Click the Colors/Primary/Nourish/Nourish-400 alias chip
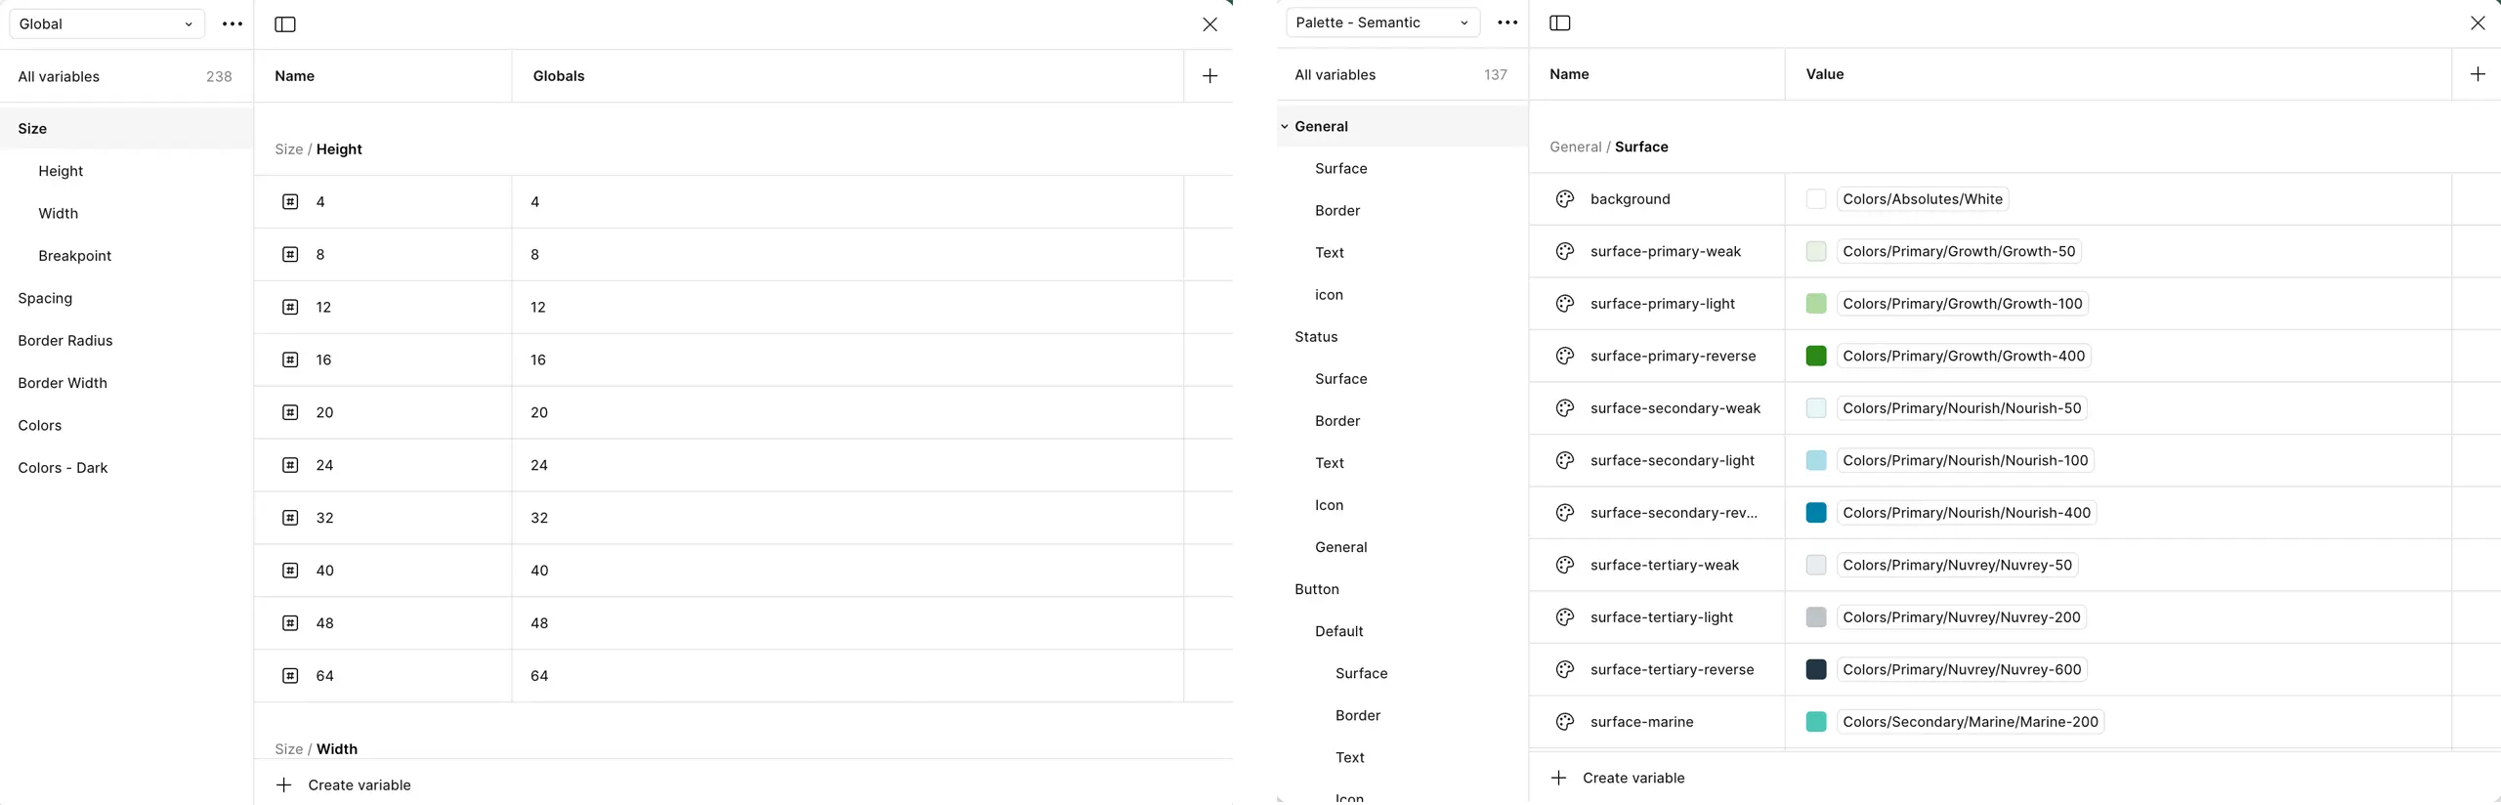Screen dimensions: 2501x805 pyautogui.click(x=1966, y=513)
